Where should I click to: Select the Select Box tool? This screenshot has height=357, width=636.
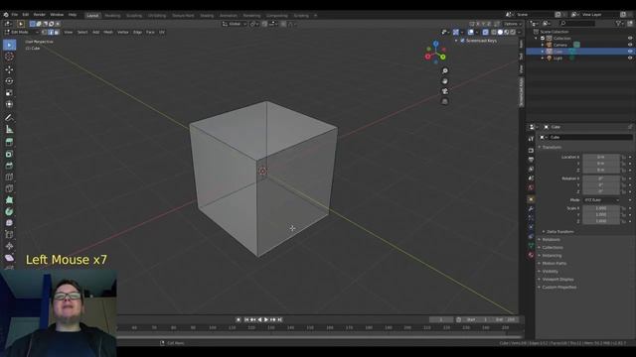pos(9,45)
